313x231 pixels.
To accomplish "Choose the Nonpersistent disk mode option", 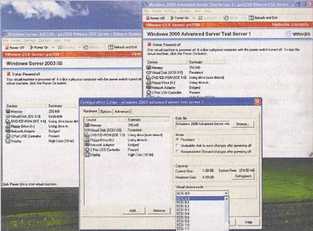I will pyautogui.click(x=178, y=151).
